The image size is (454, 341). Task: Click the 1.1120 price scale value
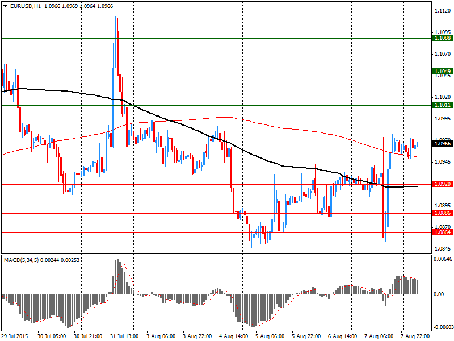(x=443, y=11)
